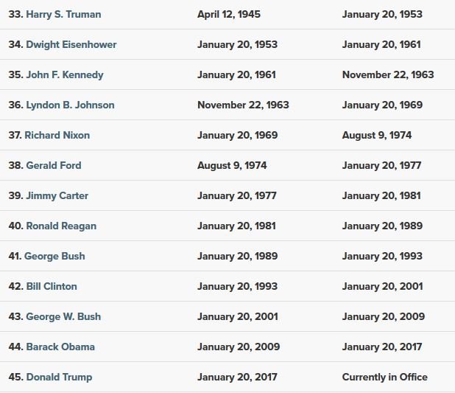Click Ford's August 9, 1974 start date
This screenshot has width=455, height=393.
tap(232, 165)
